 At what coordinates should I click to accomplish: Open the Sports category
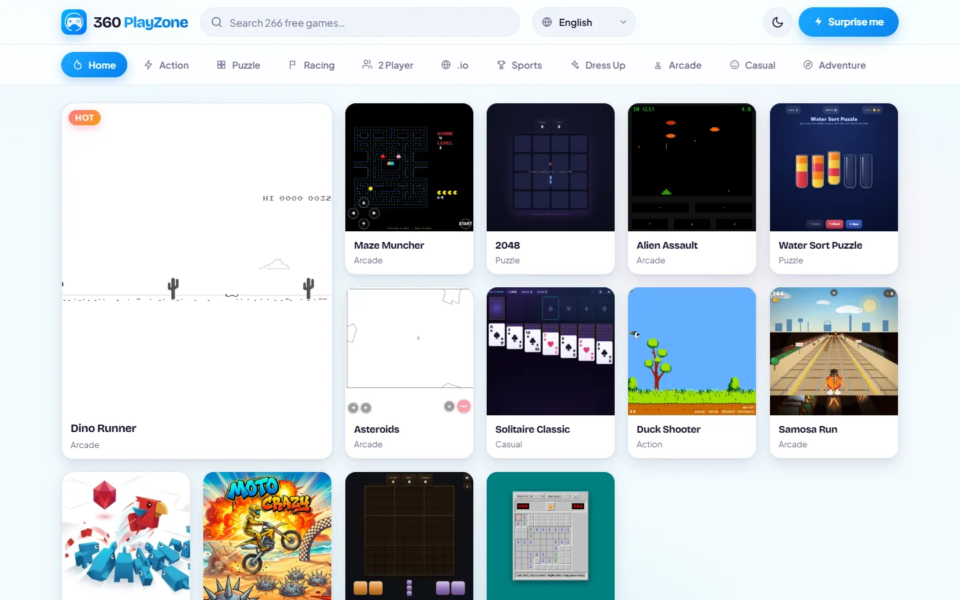tap(519, 65)
